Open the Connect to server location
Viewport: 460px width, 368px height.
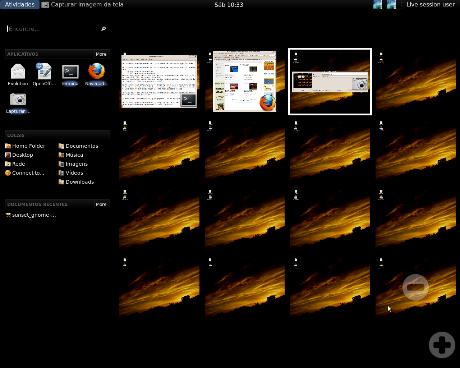pos(25,173)
